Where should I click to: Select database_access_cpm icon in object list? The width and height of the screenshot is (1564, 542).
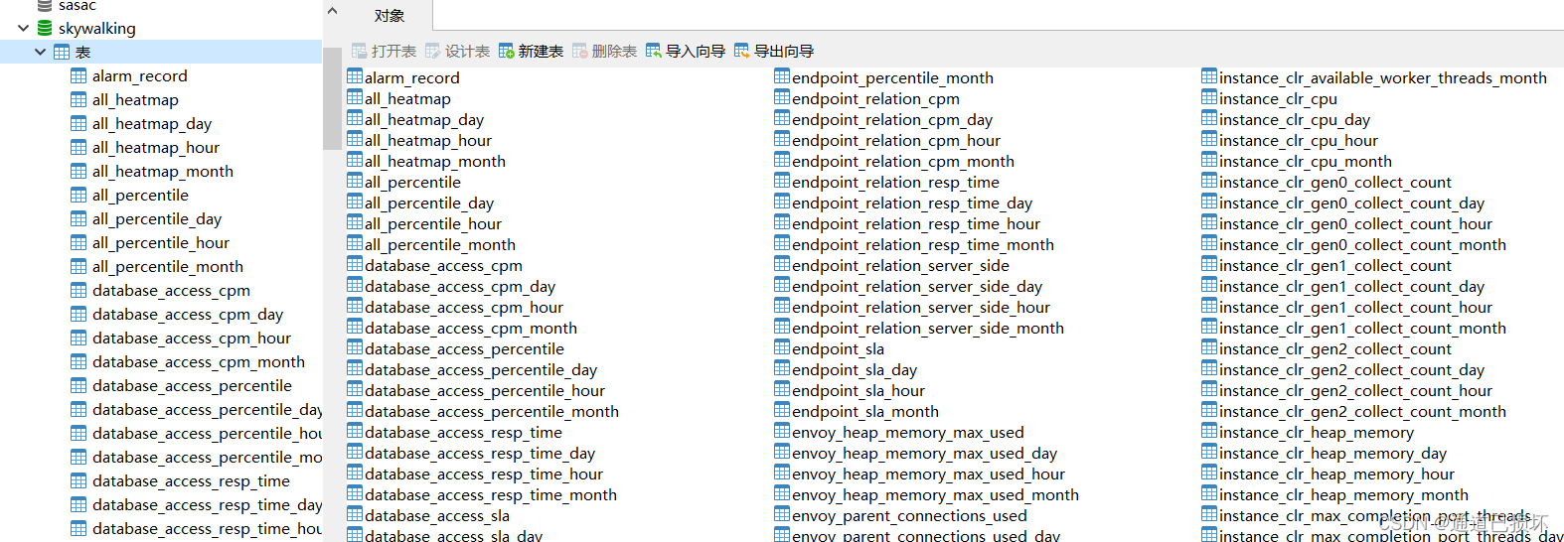[x=355, y=263]
